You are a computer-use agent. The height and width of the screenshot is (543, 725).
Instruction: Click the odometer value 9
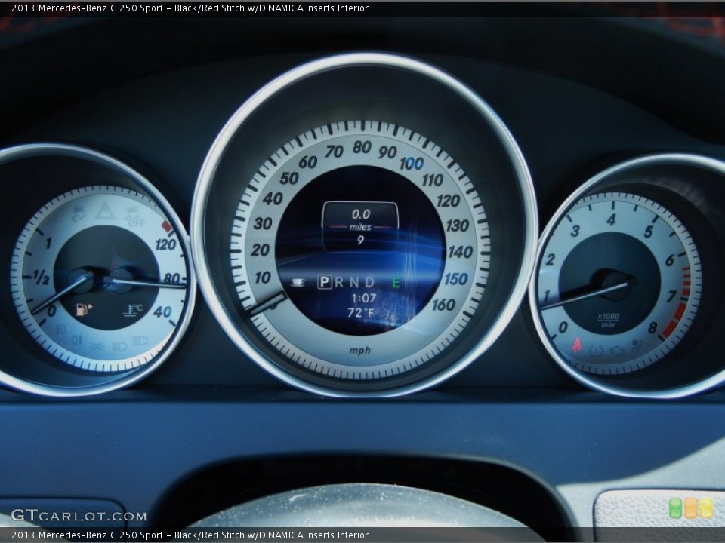coord(360,240)
